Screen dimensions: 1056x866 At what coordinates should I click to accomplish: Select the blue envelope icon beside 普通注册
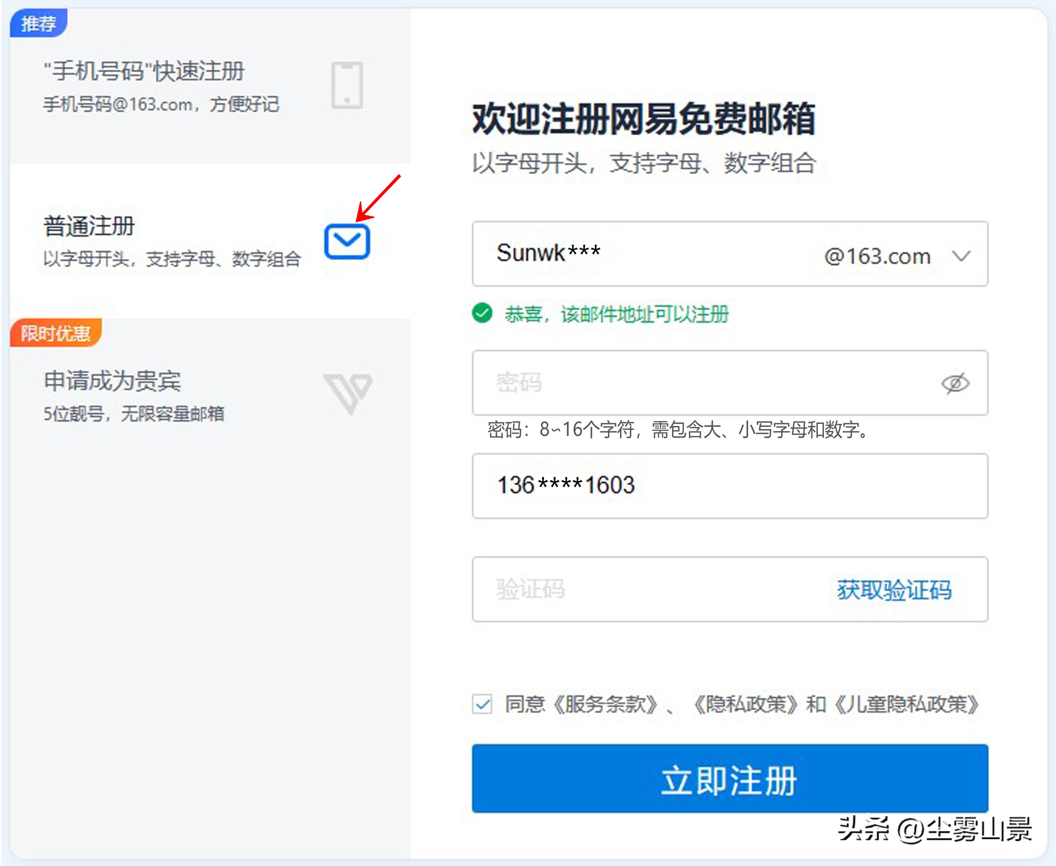click(x=348, y=242)
